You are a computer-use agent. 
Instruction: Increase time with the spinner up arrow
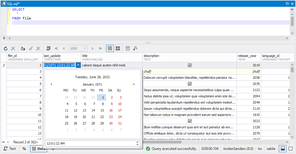tap(137, 142)
